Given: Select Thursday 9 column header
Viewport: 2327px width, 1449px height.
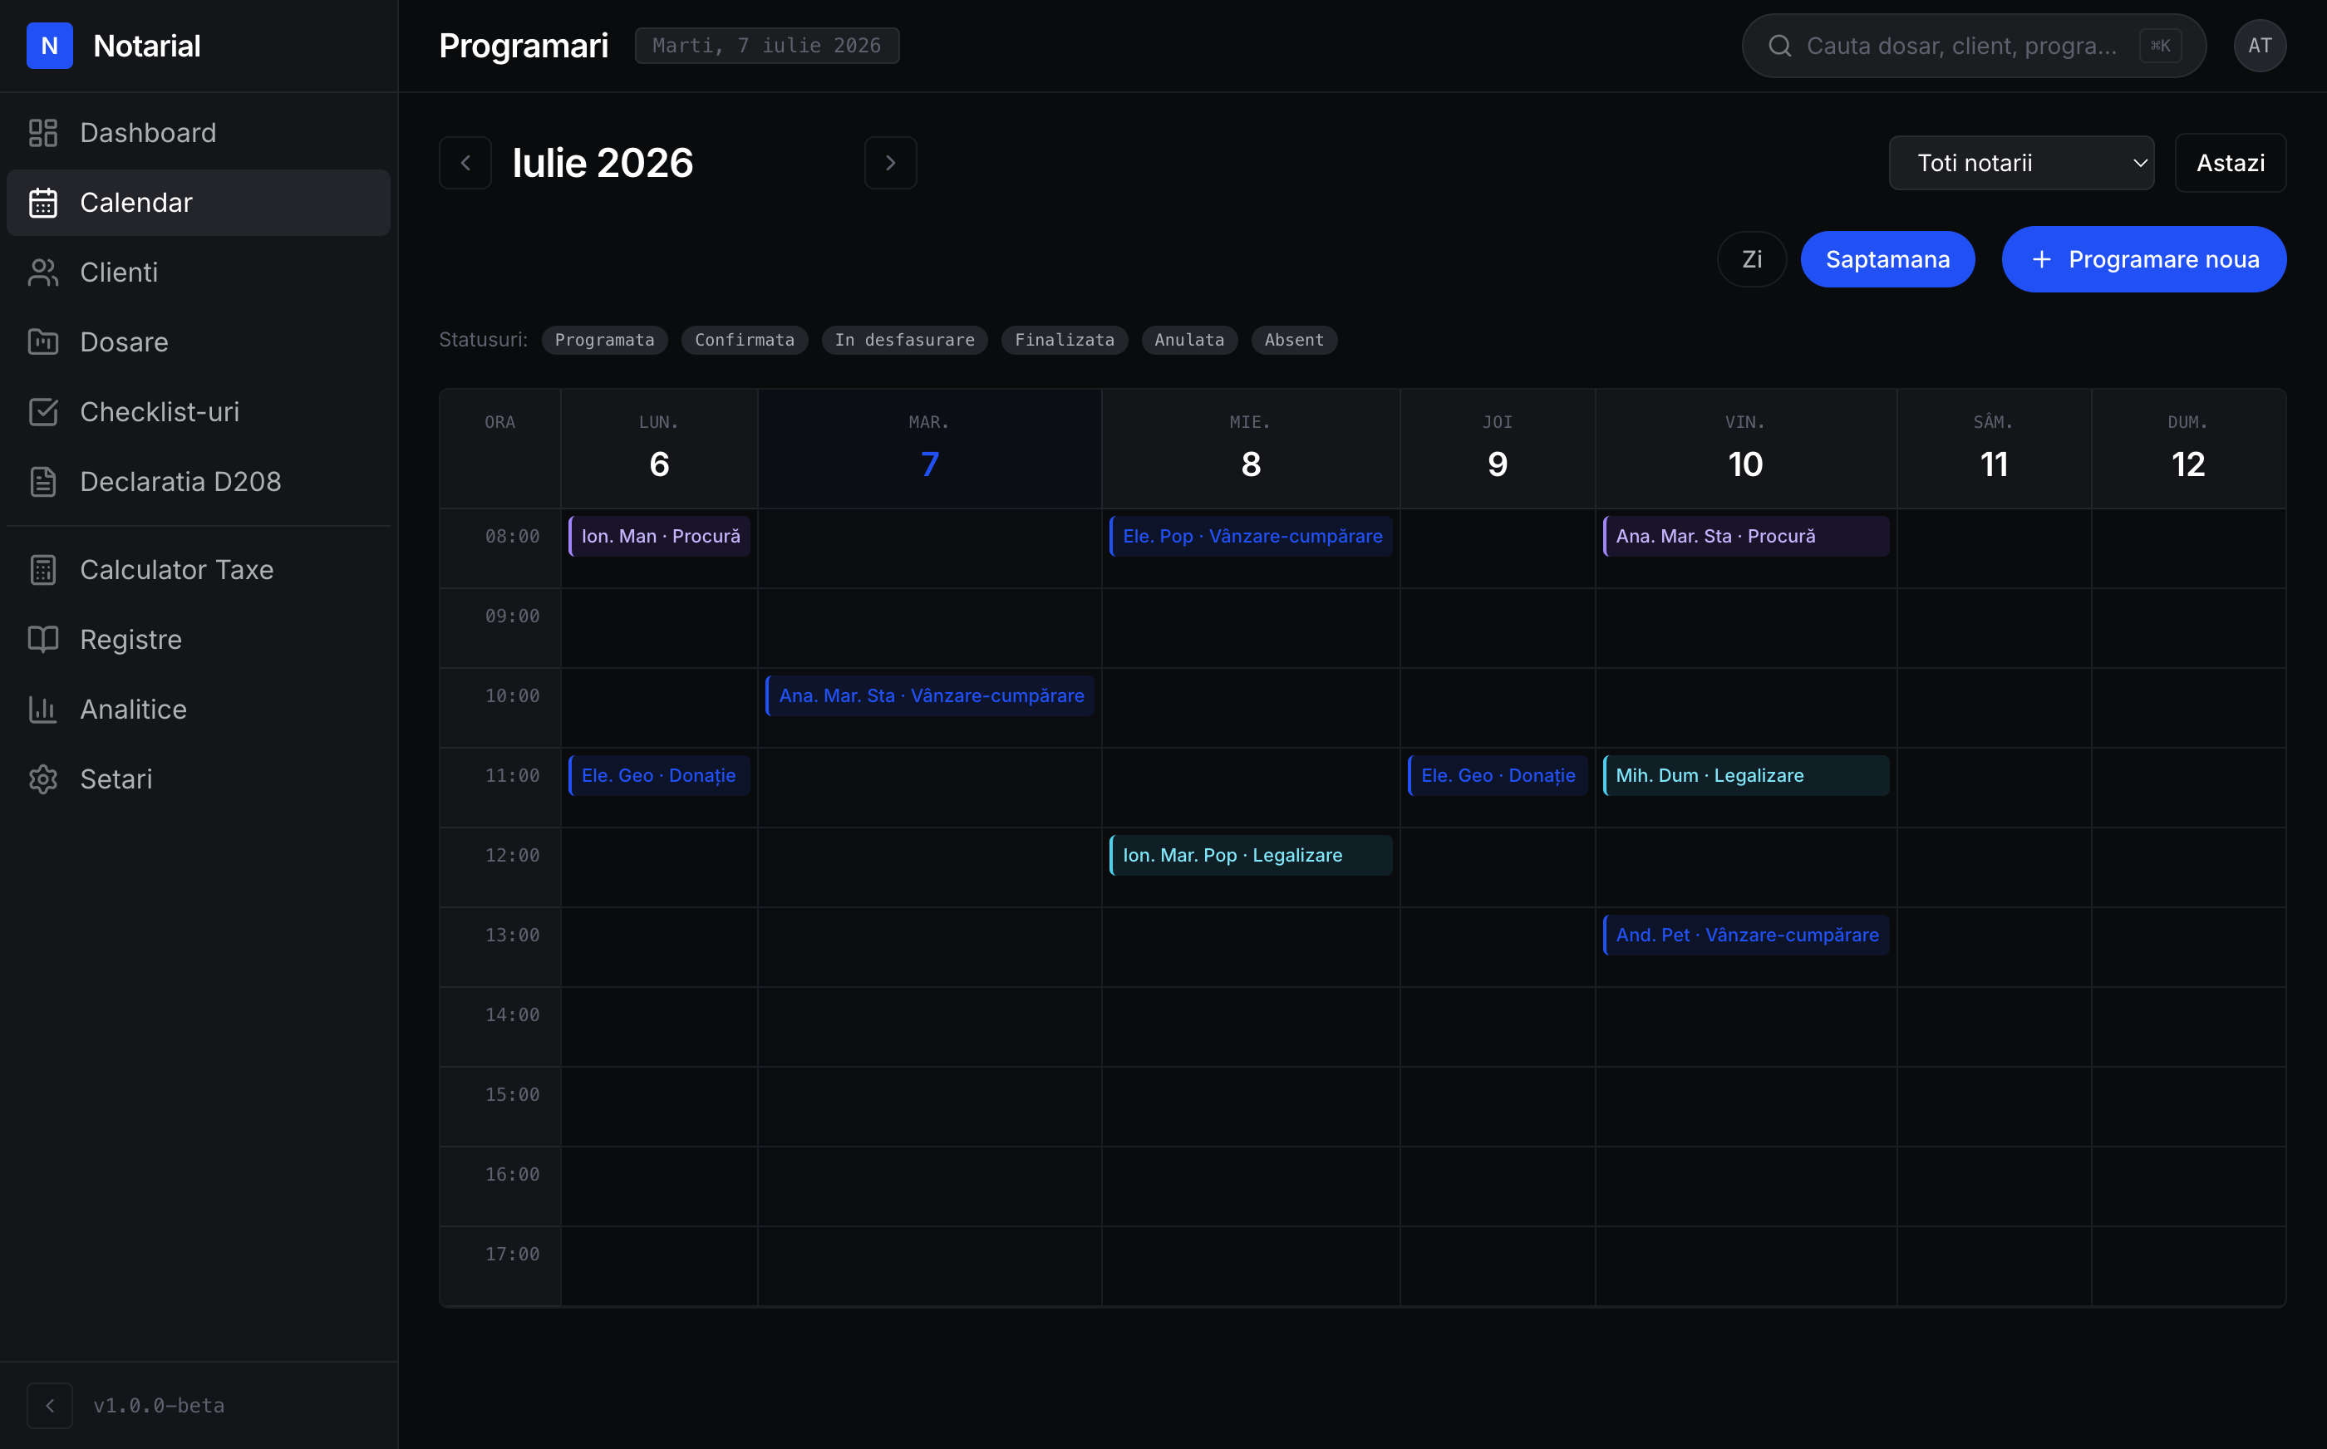Looking at the screenshot, I should 1498,449.
